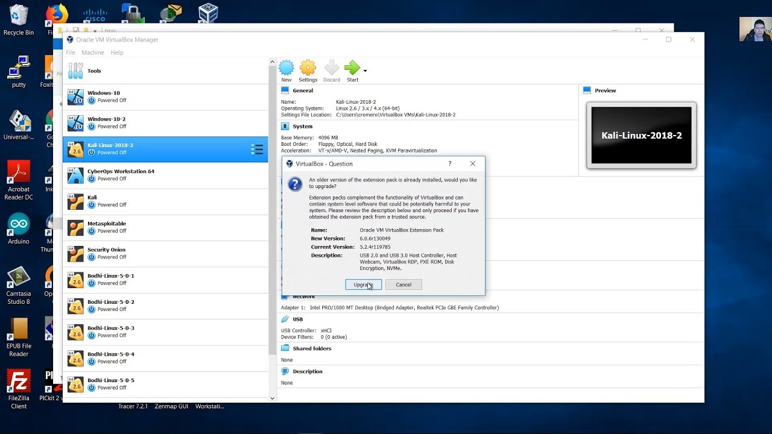Select the Windows-10-2 virtual machine
Screen dimensions: 772x434
tap(165, 122)
